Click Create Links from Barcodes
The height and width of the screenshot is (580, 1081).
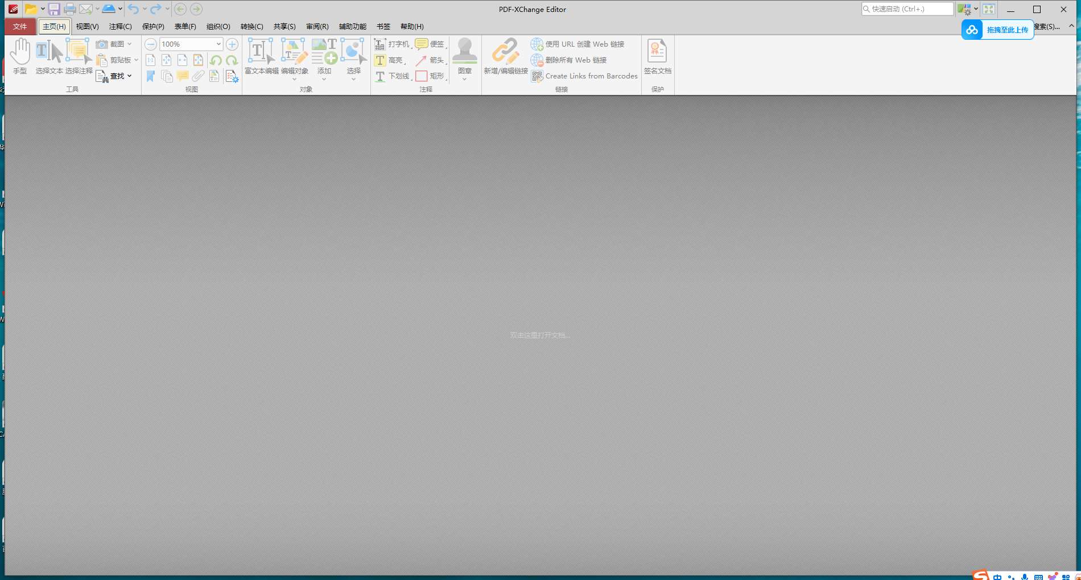pos(585,76)
